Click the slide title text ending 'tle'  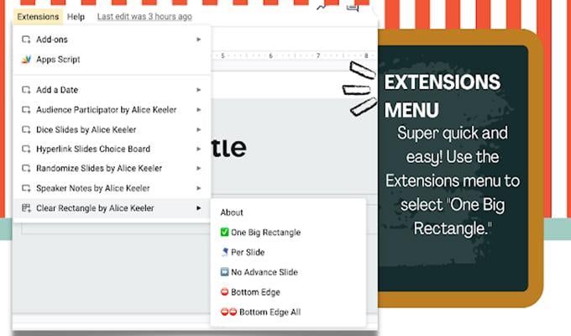point(228,148)
